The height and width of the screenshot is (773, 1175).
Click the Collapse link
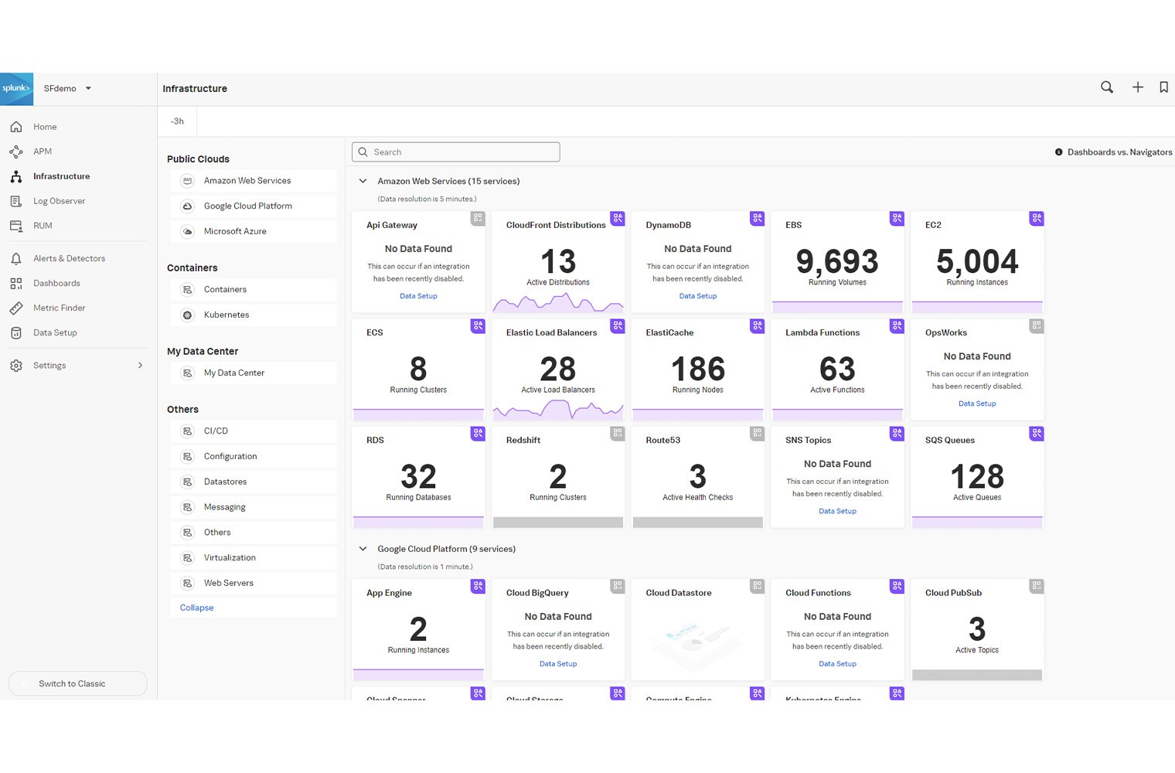coord(196,608)
